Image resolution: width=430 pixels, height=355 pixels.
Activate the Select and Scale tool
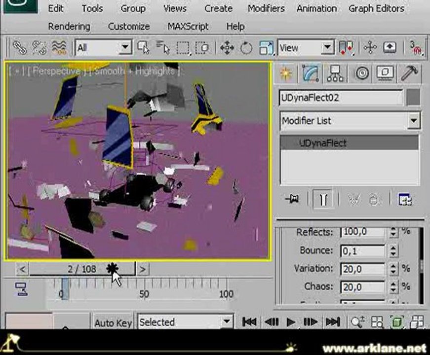(x=266, y=48)
